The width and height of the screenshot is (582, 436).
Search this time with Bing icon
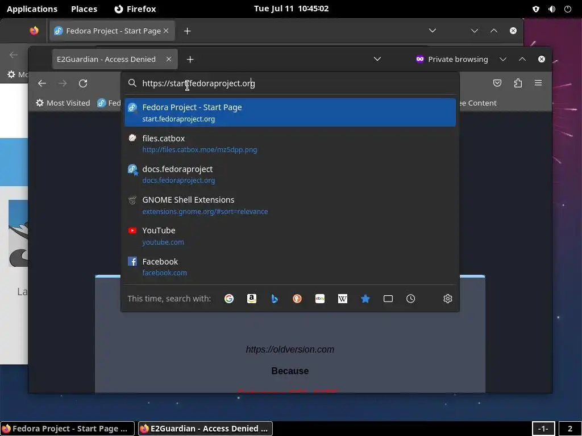(275, 299)
